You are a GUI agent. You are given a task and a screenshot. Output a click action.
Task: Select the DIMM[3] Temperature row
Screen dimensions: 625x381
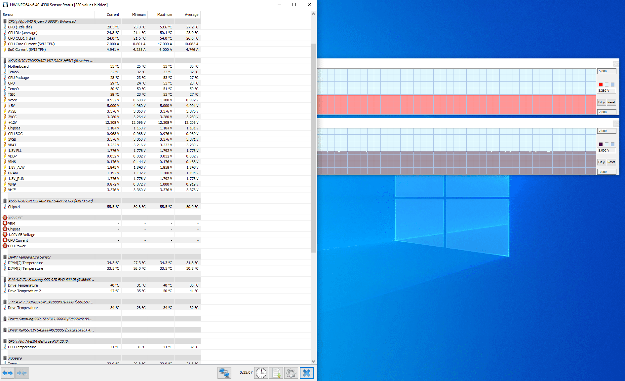coord(101,268)
